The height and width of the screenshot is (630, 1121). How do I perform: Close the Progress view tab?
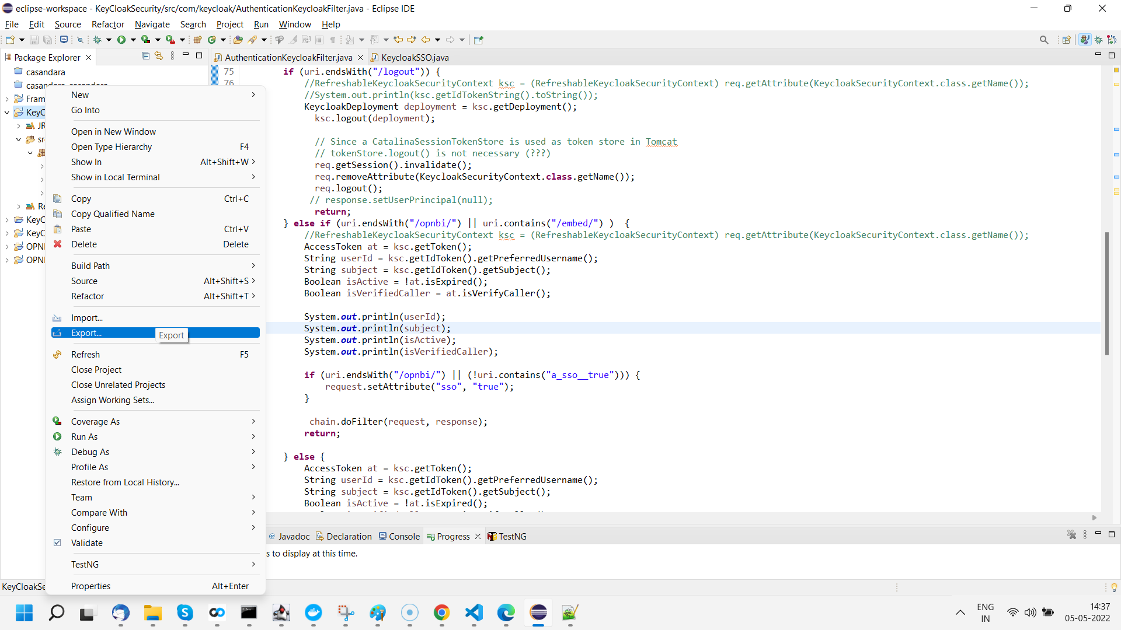[478, 536]
